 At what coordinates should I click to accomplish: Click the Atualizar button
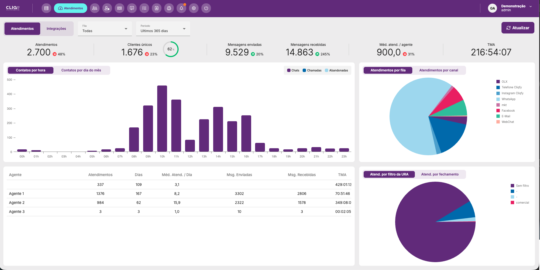[x=518, y=28]
